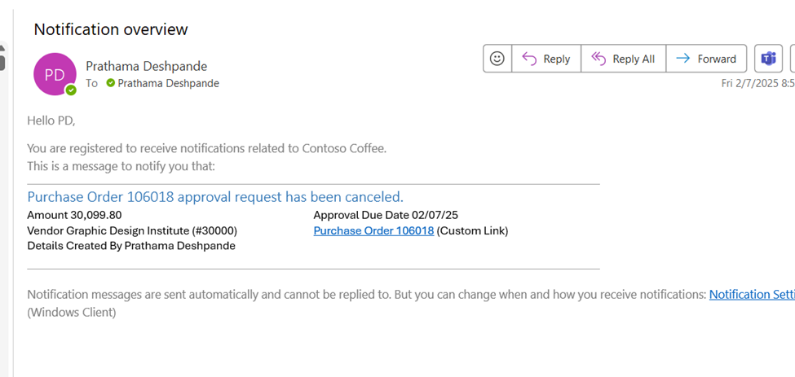
Task: Select recipient Prathama Deshpande in the To line
Action: (168, 84)
